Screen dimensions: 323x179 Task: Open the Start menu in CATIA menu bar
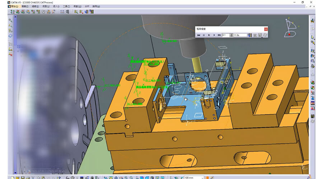[14, 6]
